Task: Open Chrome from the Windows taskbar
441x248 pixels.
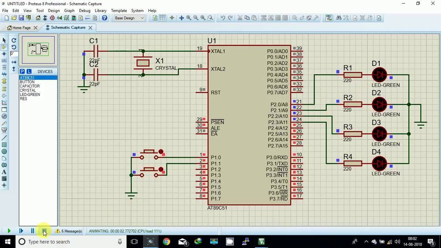Action: point(166,241)
